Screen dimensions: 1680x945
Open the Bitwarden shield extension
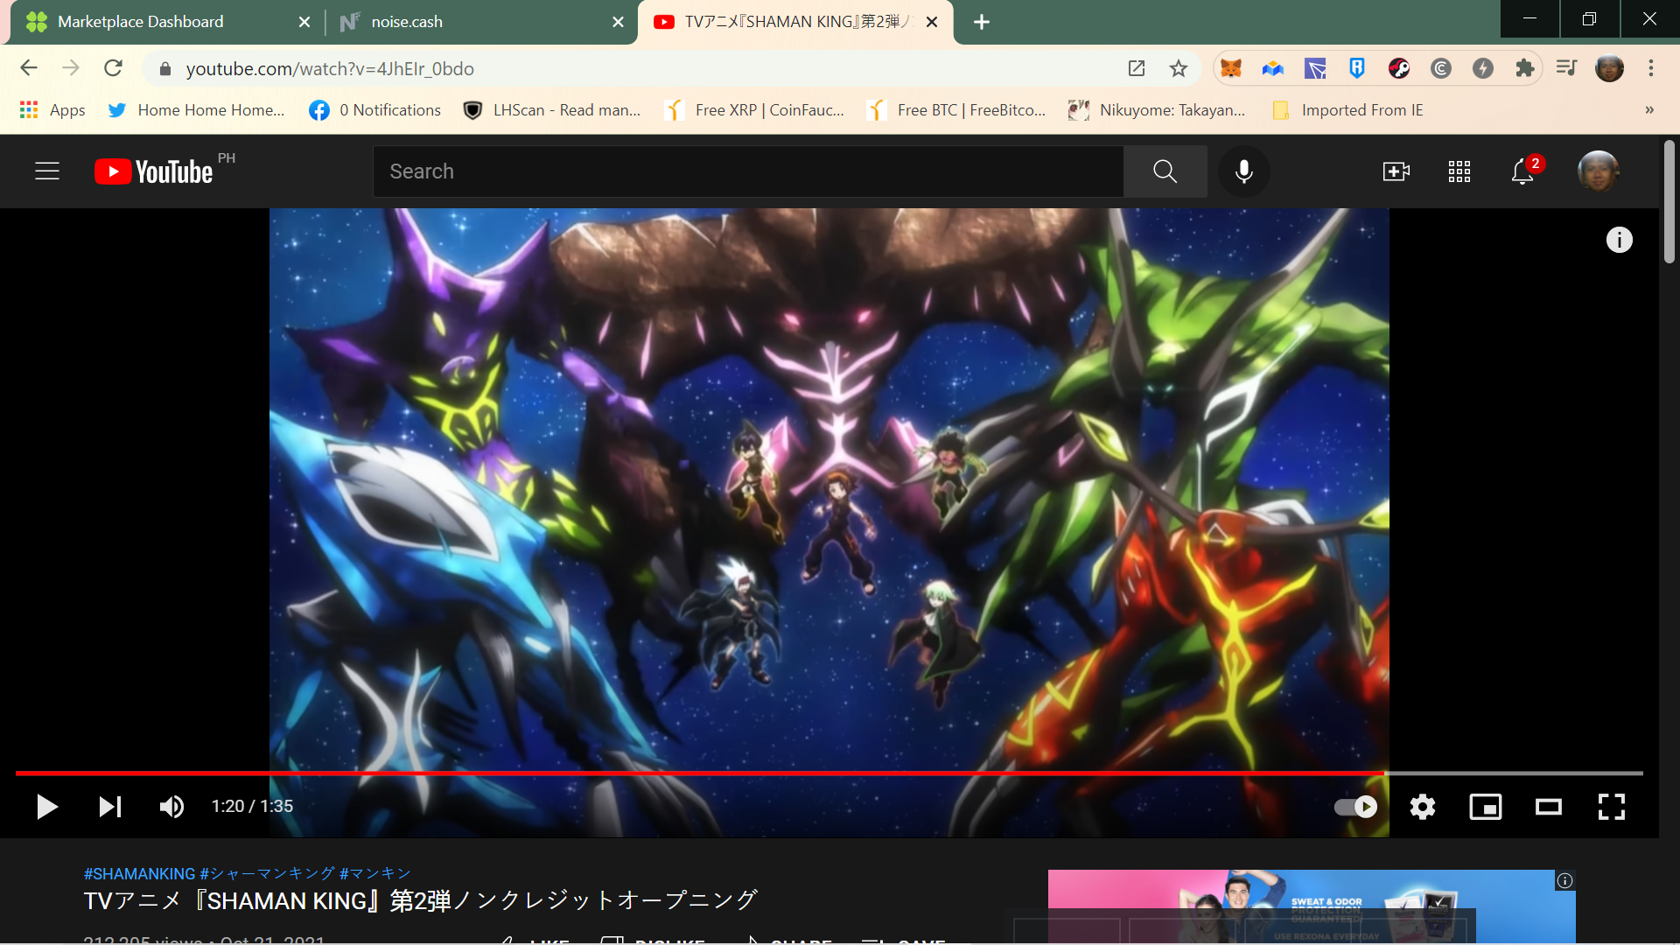1357,68
